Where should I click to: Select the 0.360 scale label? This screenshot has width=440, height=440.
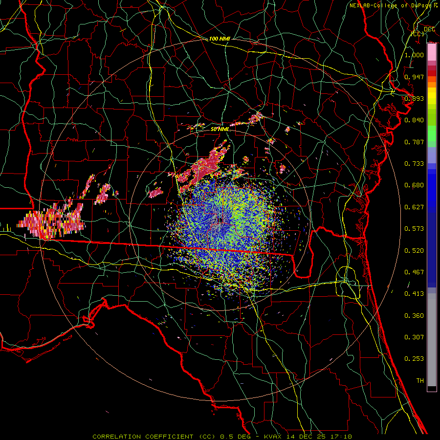point(414,316)
